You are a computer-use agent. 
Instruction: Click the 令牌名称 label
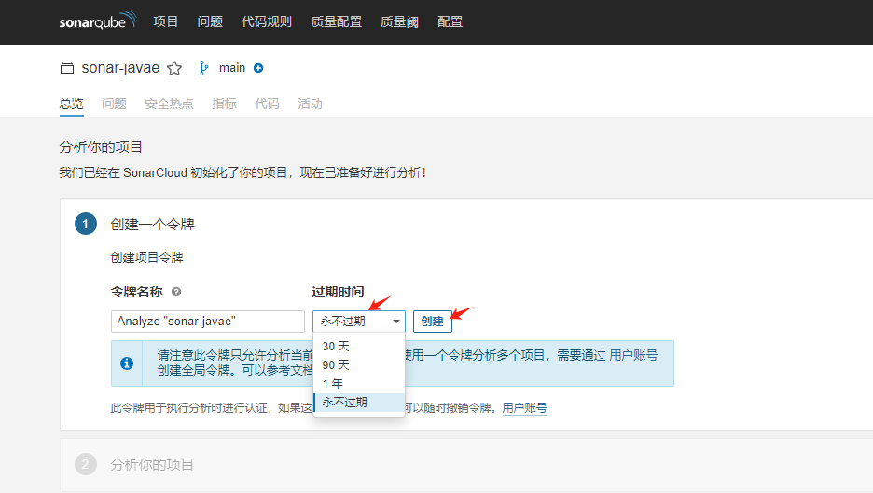coord(137,292)
